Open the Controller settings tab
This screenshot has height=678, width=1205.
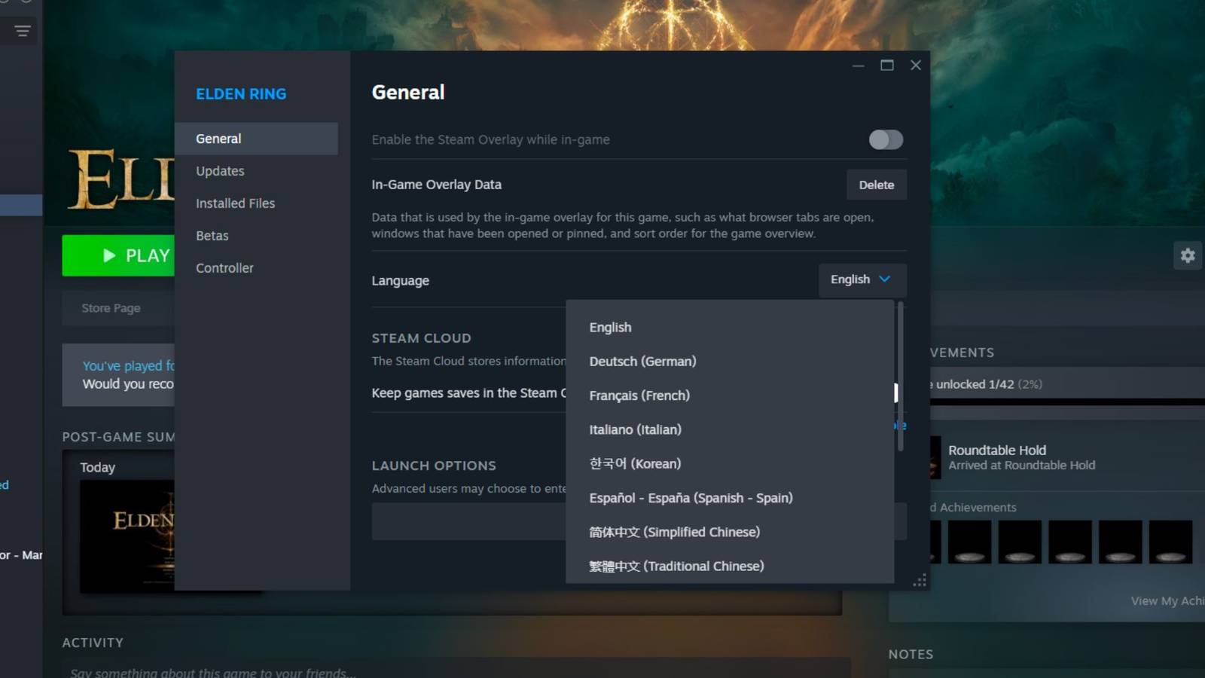(224, 268)
